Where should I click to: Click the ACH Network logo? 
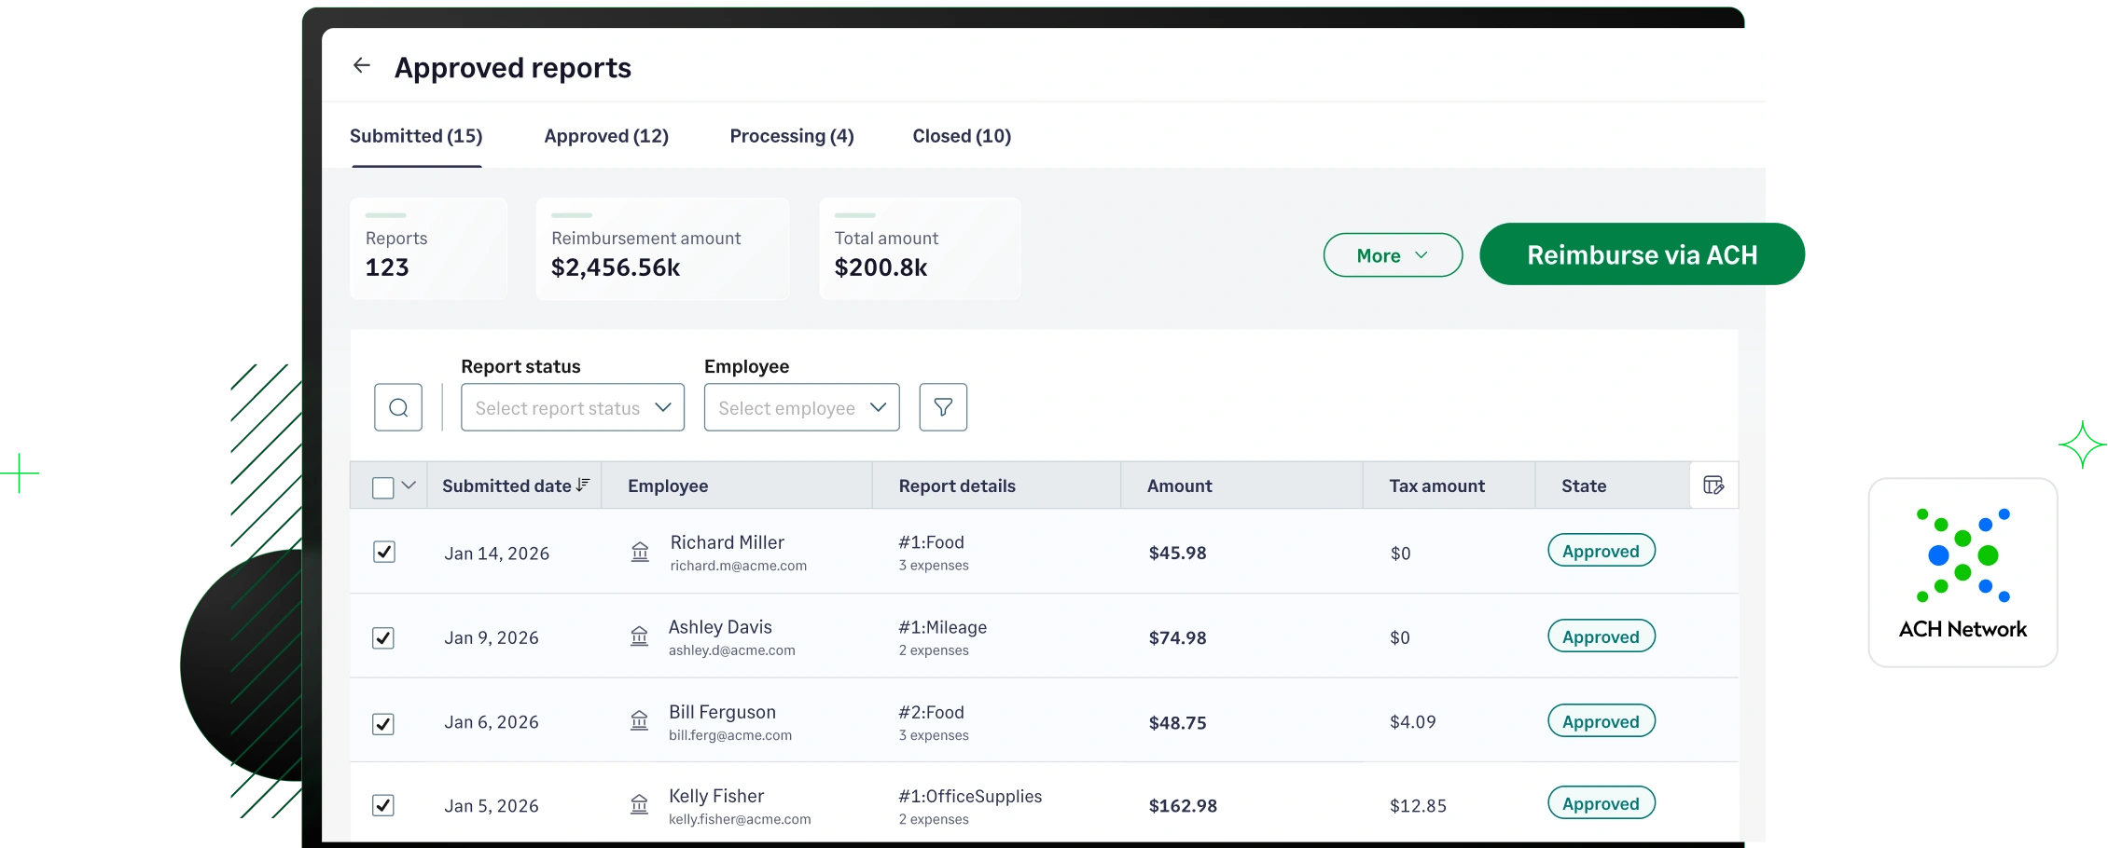pyautogui.click(x=1962, y=573)
